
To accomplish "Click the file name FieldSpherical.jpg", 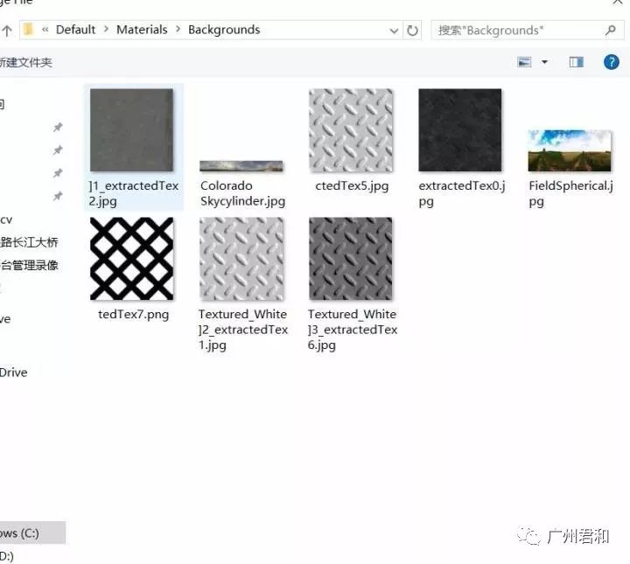I will pyautogui.click(x=570, y=193).
